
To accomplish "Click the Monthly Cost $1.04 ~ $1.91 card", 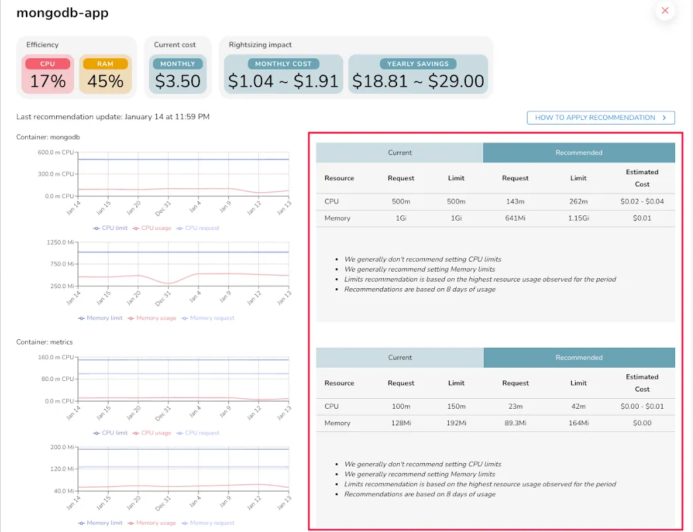I will coord(283,74).
